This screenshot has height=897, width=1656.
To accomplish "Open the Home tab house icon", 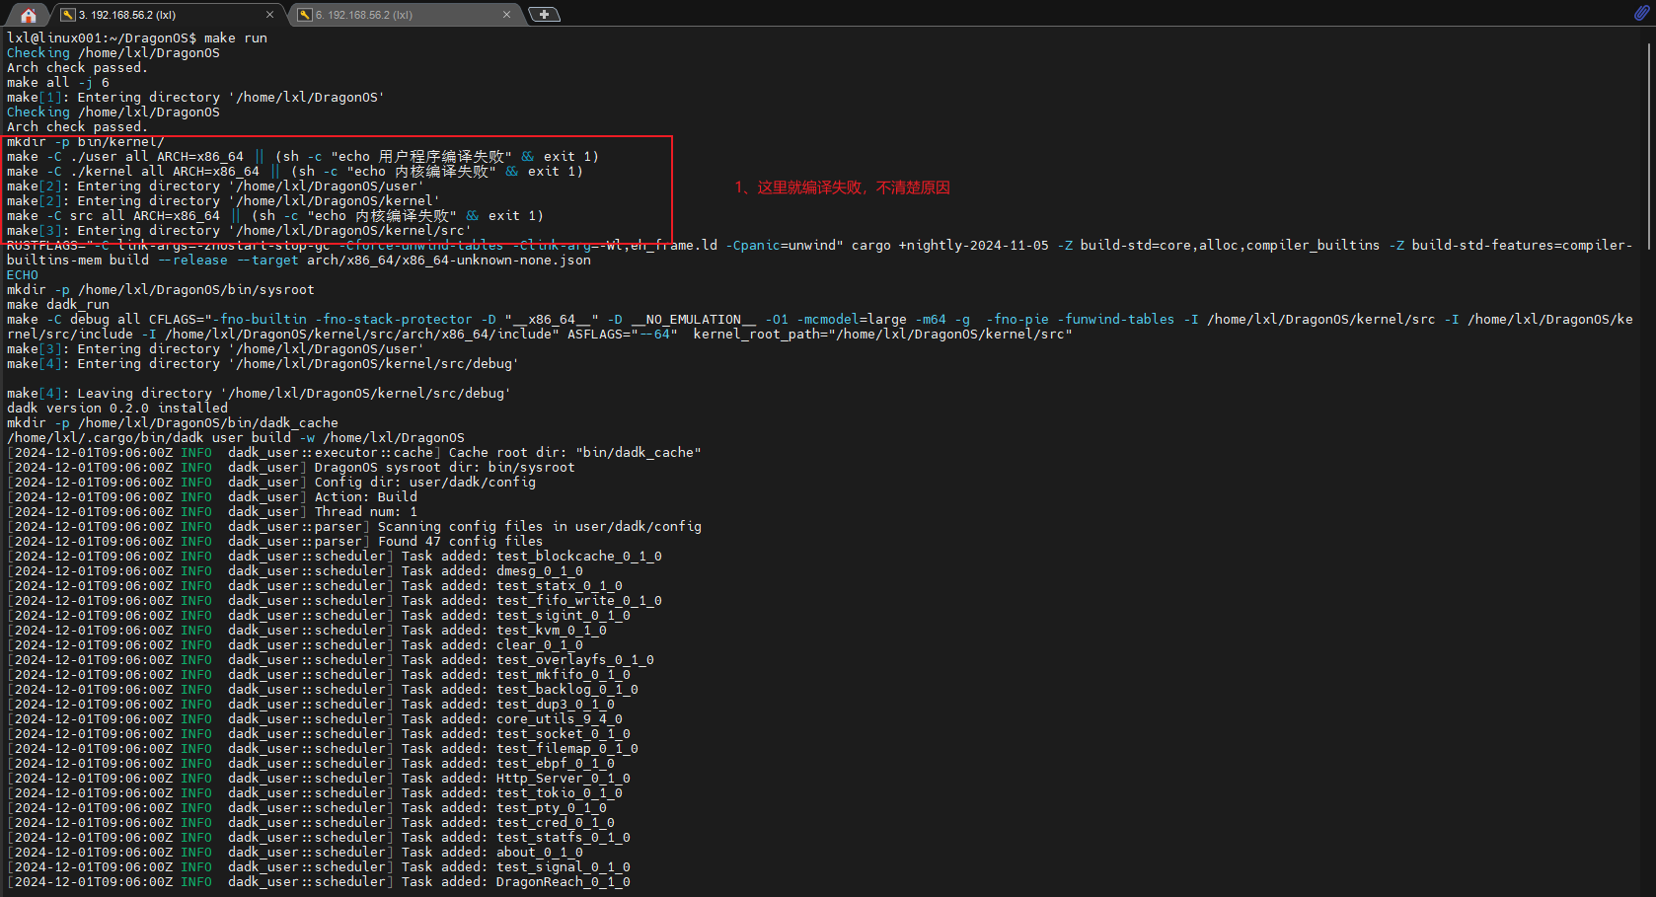I will (28, 15).
